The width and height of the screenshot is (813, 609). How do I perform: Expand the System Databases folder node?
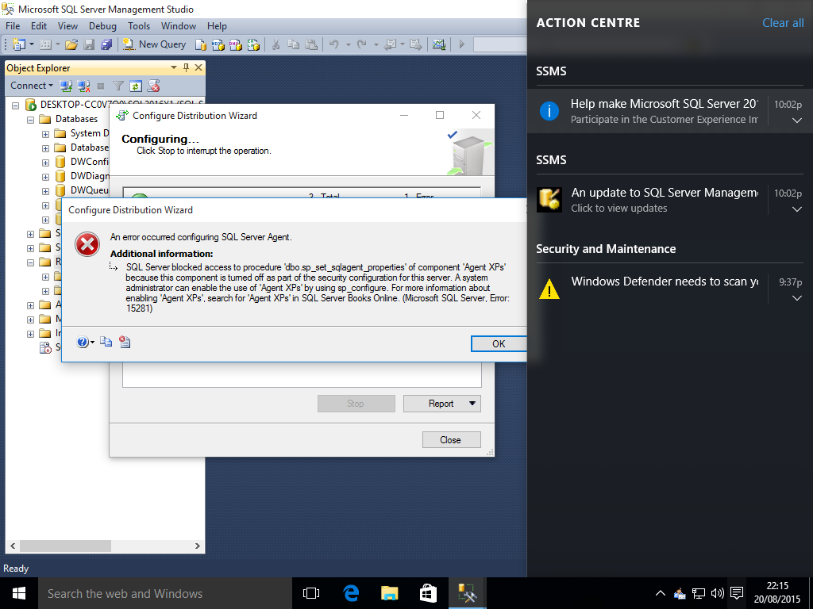[x=46, y=133]
